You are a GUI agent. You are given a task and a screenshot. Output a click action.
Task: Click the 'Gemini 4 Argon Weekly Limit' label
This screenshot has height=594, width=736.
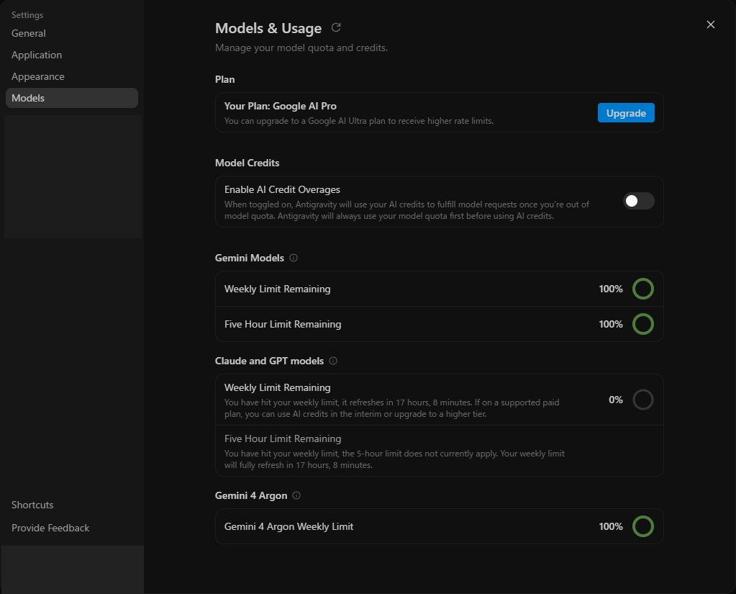(x=289, y=526)
